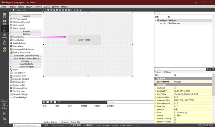215x127 pixels.
Task: Open 5 QML Debugger Console pane
Action: tap(107, 125)
